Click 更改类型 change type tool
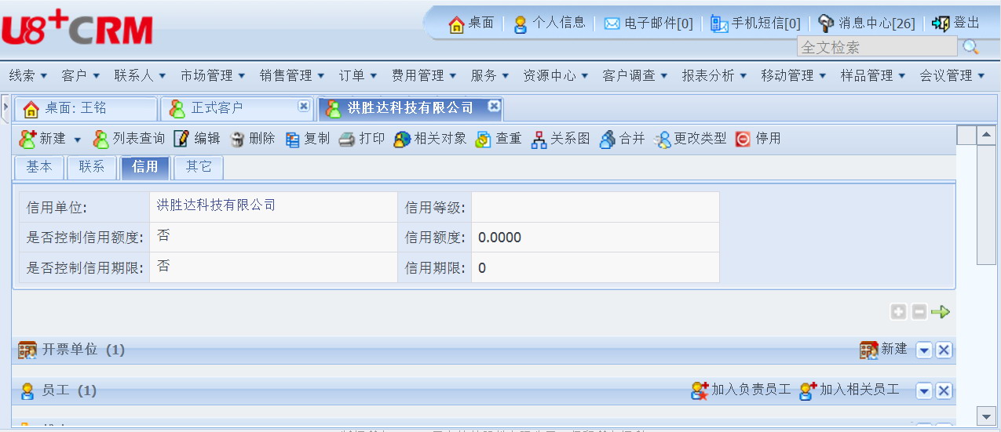 [x=690, y=139]
